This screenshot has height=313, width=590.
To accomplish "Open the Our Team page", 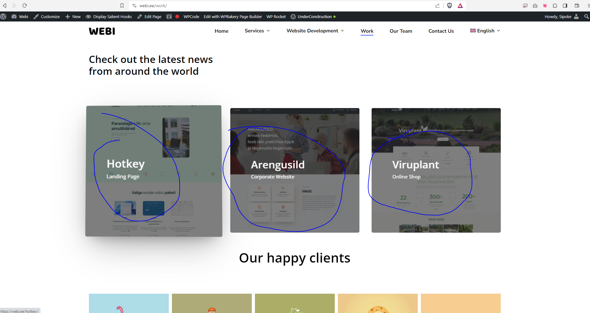I will 401,31.
